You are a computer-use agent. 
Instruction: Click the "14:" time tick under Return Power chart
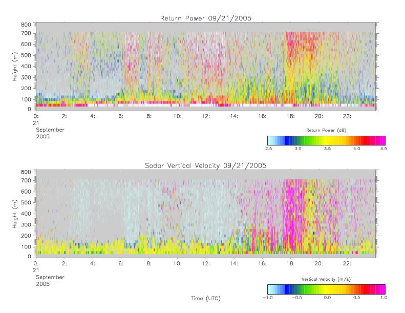(234, 116)
